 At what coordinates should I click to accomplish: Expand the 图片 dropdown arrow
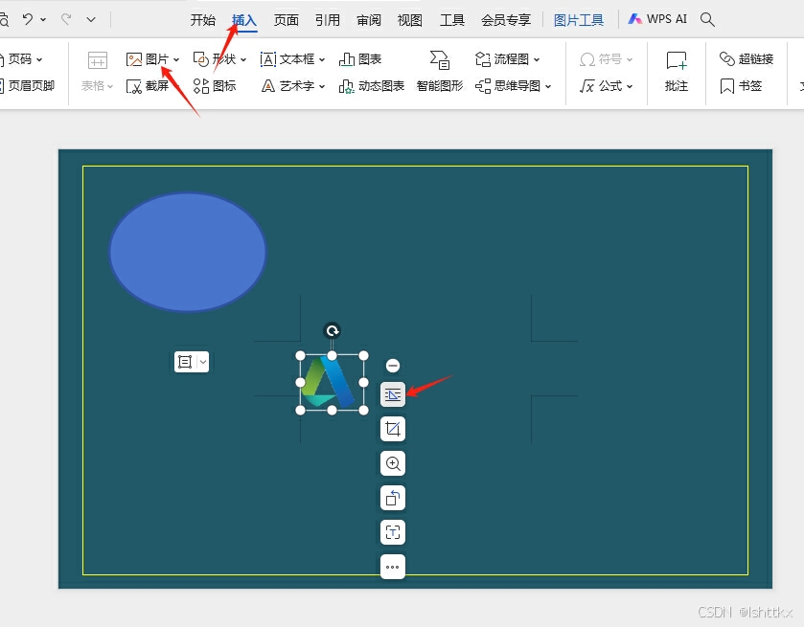point(176,60)
